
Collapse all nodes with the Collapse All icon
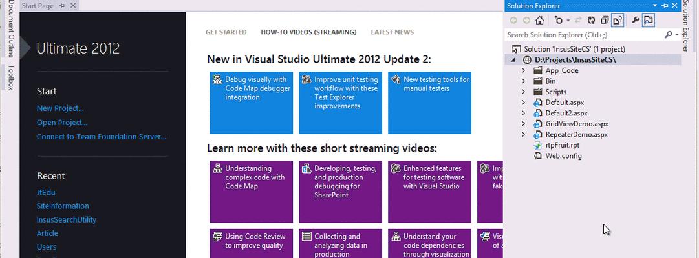(x=605, y=20)
